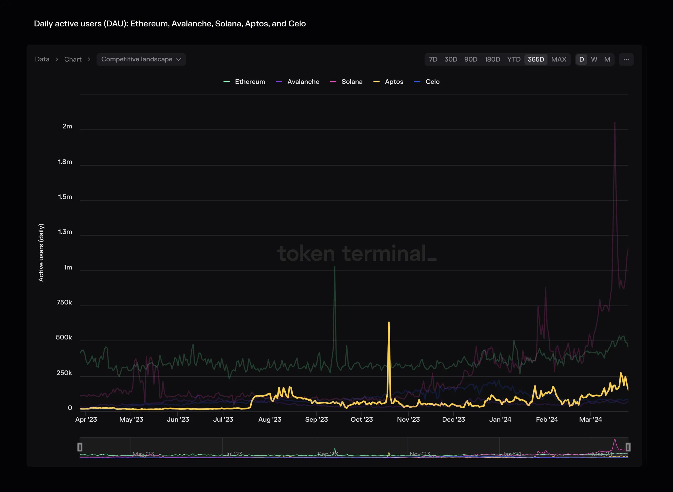Click the Solana peak above 2m

(x=615, y=123)
